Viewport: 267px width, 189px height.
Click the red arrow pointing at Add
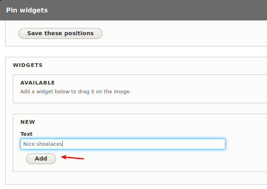tap(72, 157)
